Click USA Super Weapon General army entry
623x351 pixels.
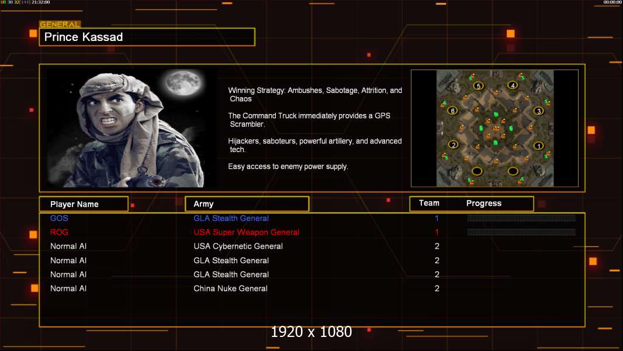[x=247, y=232]
